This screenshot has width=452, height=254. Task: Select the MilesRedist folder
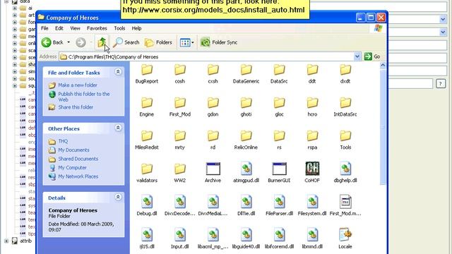coord(147,140)
